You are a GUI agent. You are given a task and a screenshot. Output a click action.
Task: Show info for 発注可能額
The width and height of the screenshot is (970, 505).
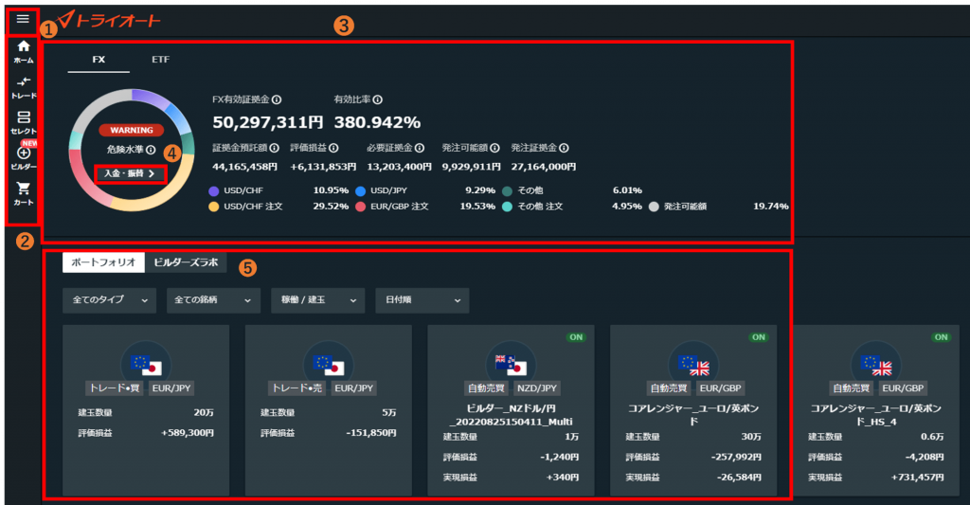click(494, 148)
